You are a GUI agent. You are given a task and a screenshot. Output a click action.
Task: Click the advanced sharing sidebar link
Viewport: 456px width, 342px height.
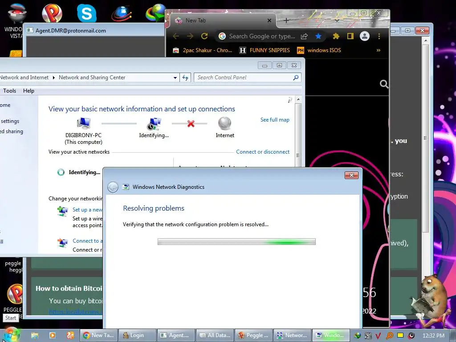pos(12,131)
